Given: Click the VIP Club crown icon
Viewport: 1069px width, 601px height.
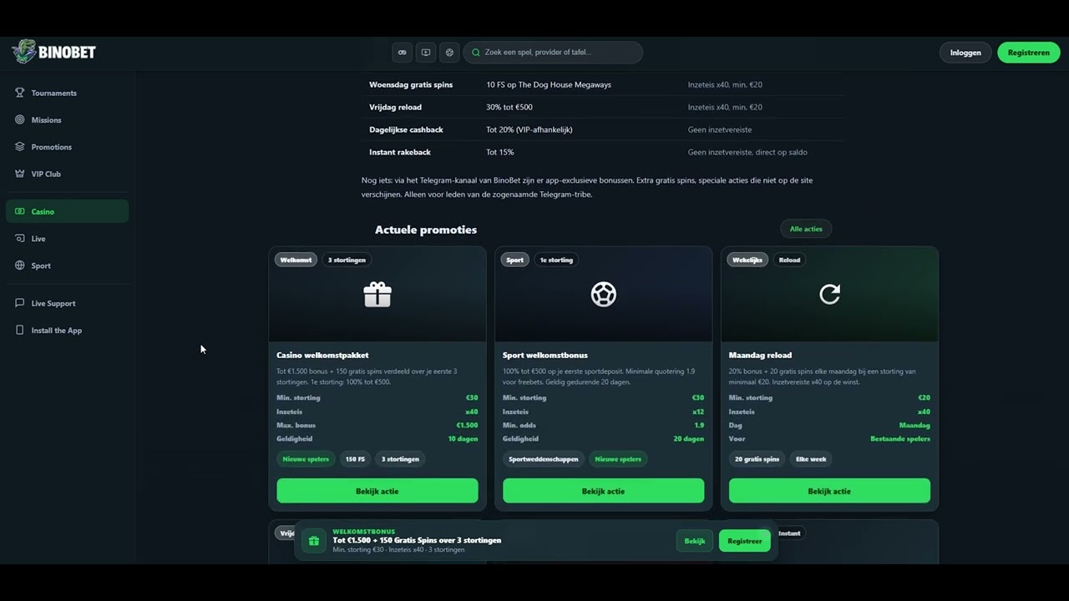Looking at the screenshot, I should [20, 174].
